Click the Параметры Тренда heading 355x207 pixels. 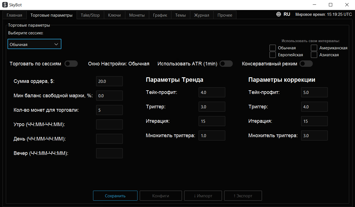[x=174, y=80]
